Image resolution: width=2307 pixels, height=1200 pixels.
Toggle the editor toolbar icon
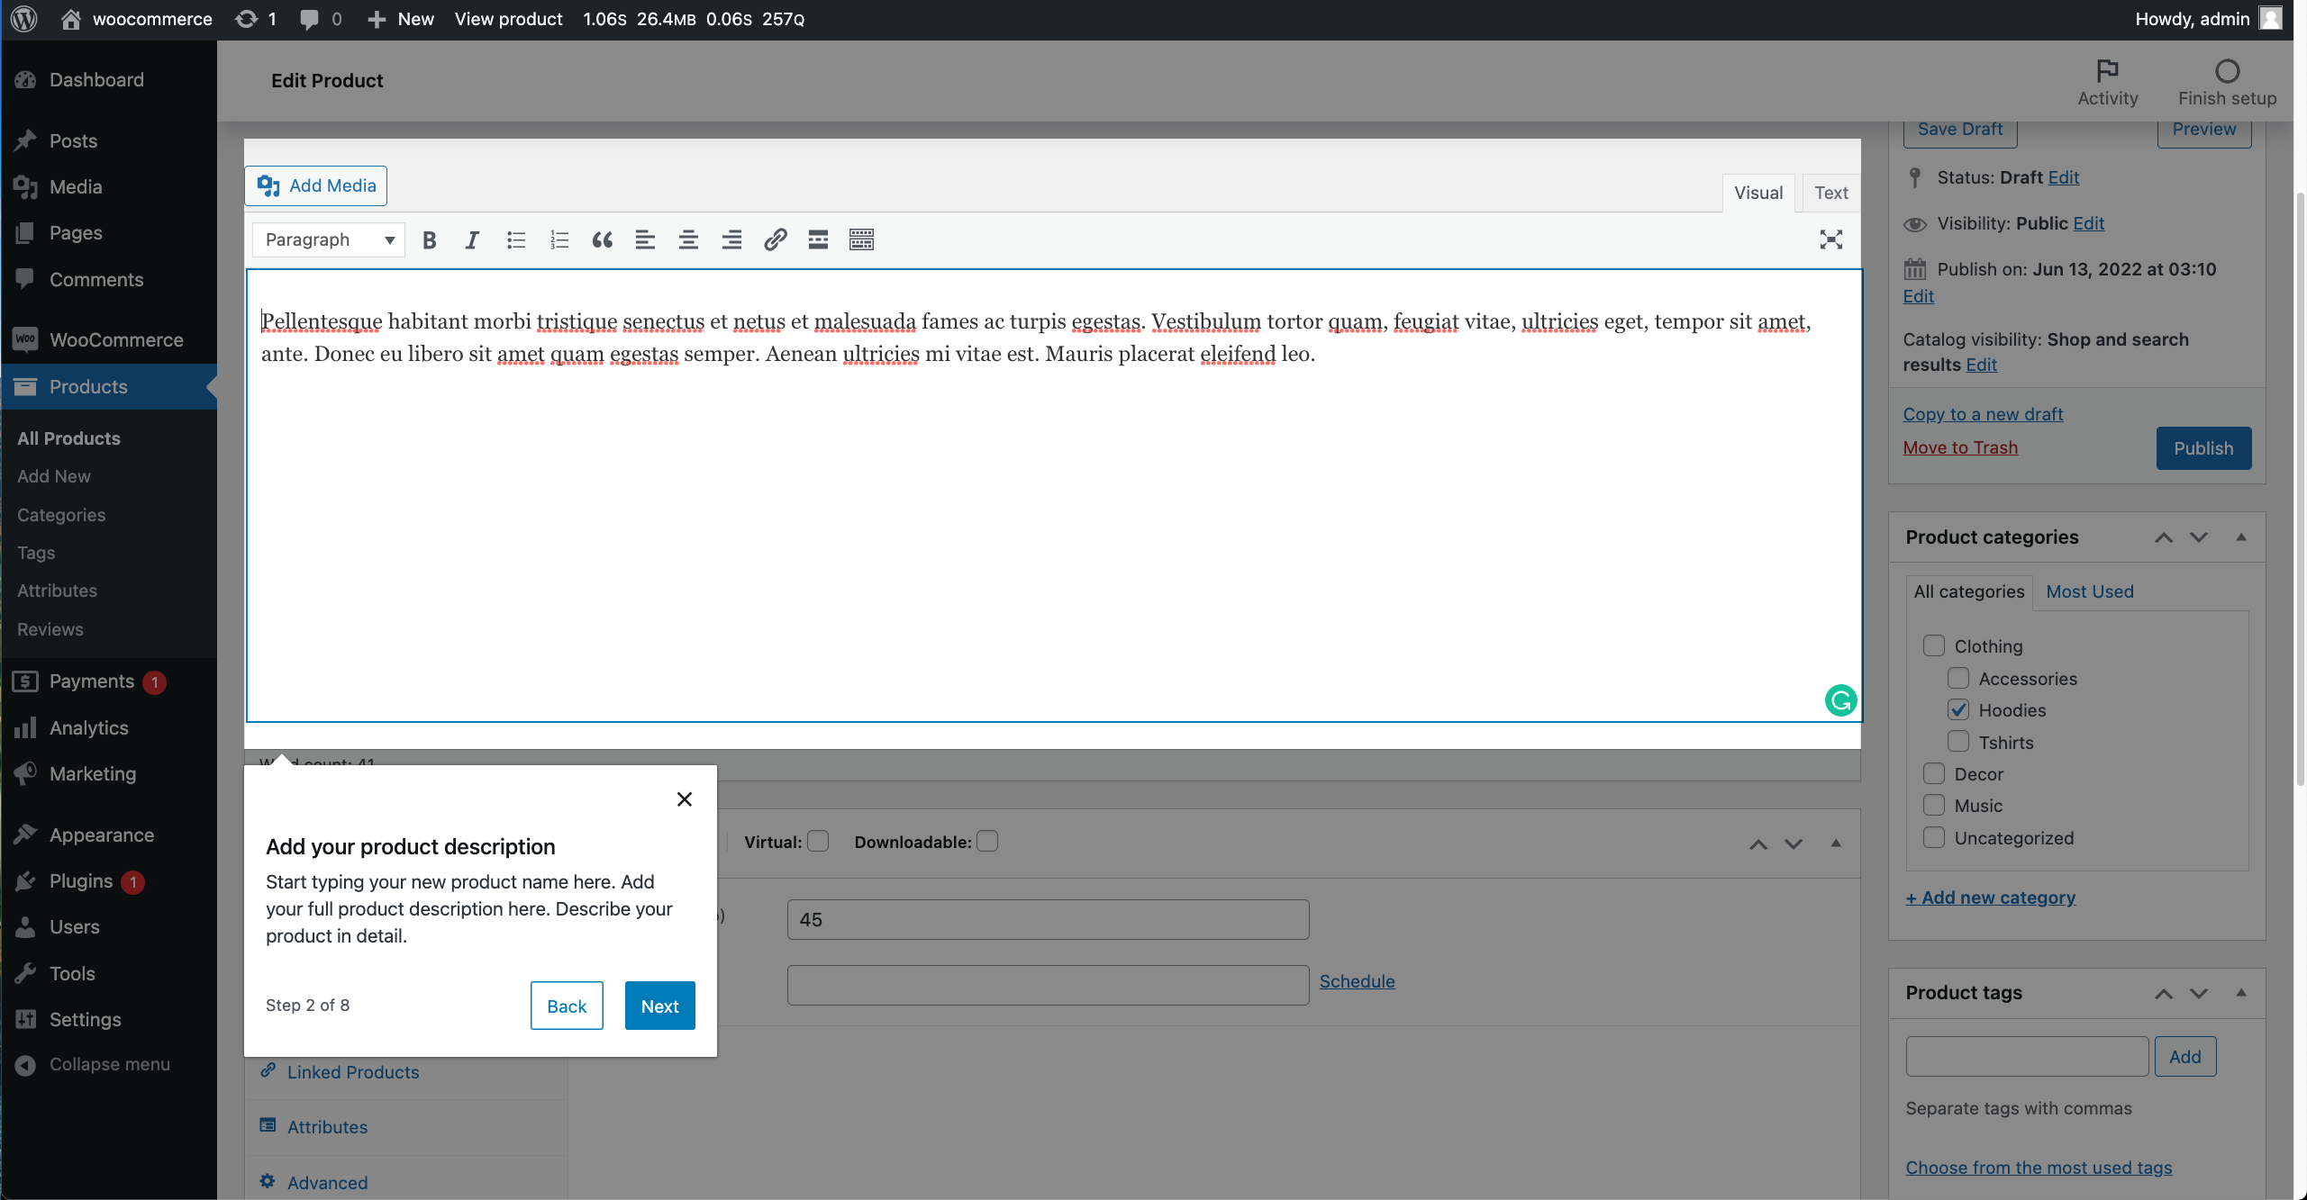coord(861,239)
